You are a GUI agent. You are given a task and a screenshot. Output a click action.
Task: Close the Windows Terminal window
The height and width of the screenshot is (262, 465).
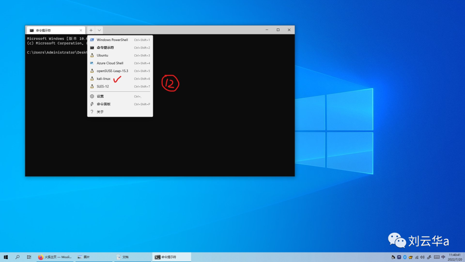tap(289, 30)
